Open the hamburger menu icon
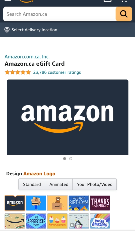135x231 pixels. point(8,1)
